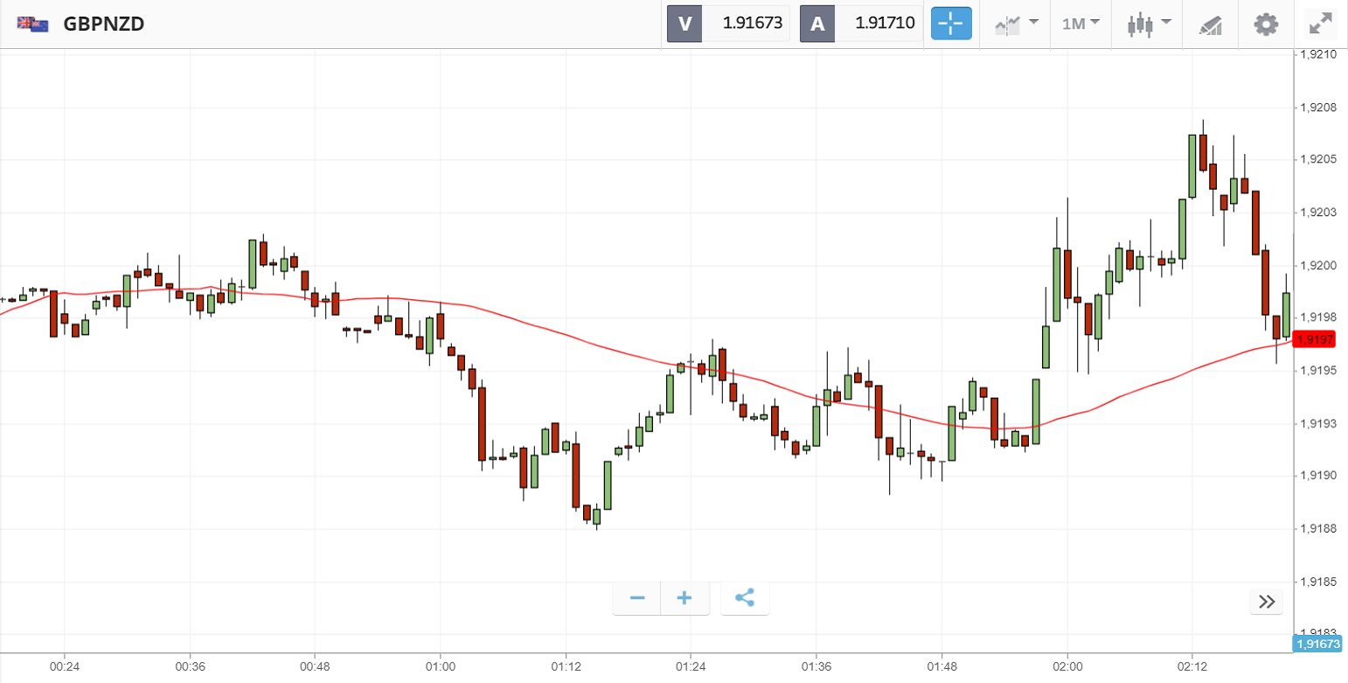The height and width of the screenshot is (683, 1348).
Task: Open chart settings gear
Action: [x=1266, y=24]
